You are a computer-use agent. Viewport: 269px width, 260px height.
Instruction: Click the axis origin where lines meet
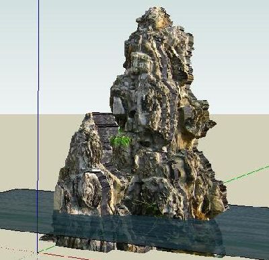click(x=38, y=253)
